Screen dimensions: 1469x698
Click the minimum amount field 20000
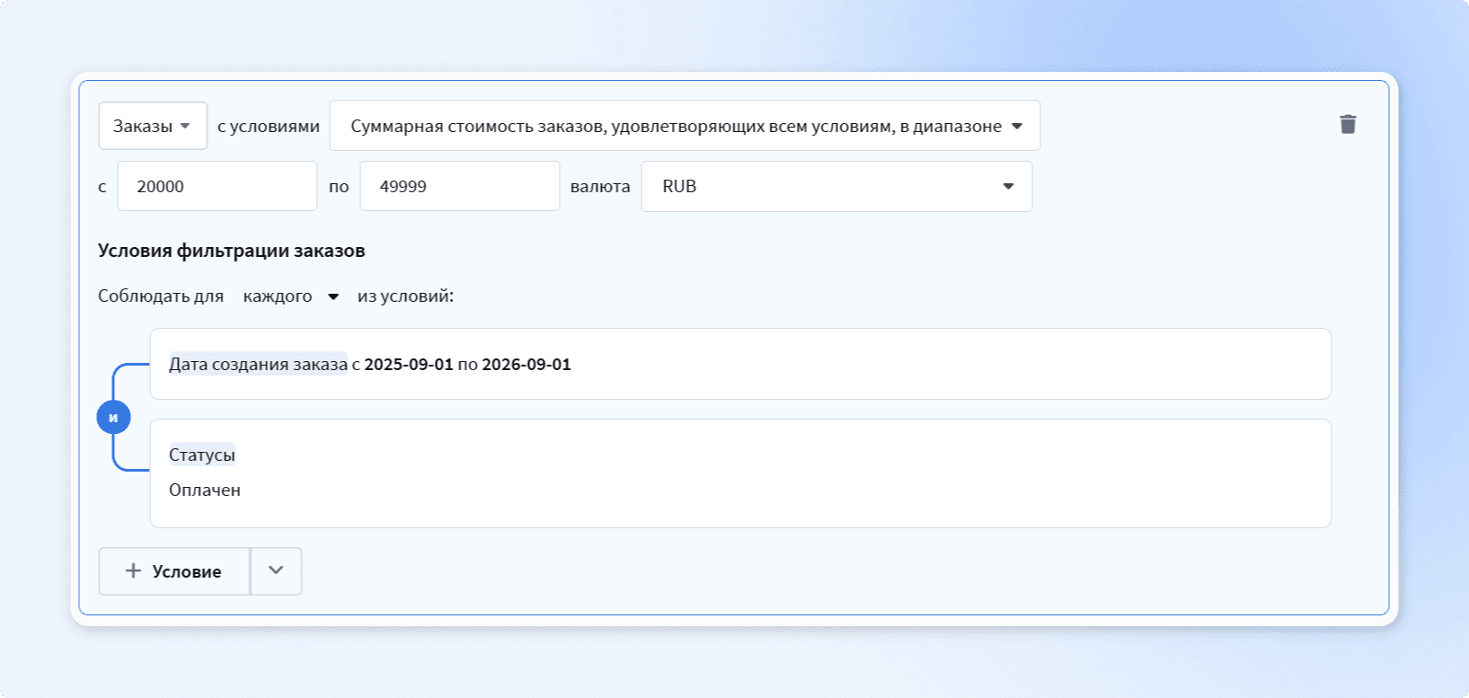pyautogui.click(x=217, y=186)
